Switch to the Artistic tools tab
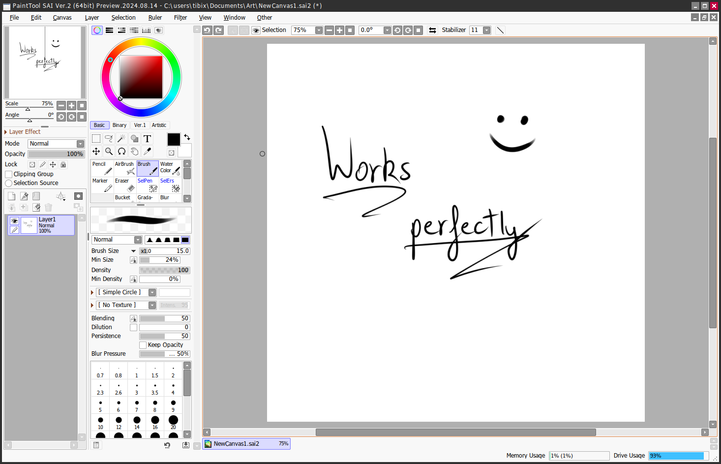This screenshot has height=464, width=721. 159,125
